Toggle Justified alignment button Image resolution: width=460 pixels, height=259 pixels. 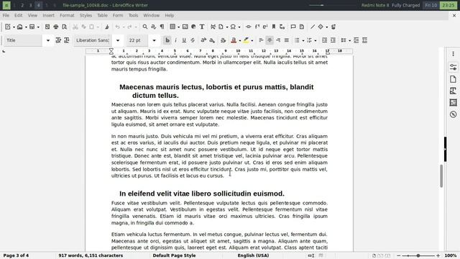[287, 40]
